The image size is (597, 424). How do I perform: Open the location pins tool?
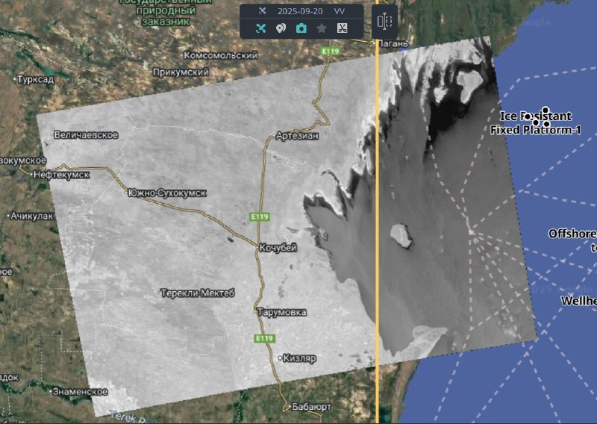tap(281, 28)
